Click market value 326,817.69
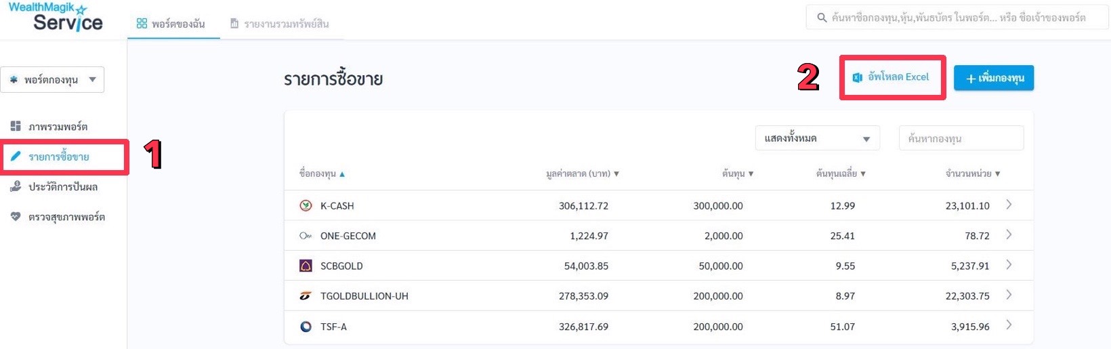1111x349 pixels. (583, 327)
